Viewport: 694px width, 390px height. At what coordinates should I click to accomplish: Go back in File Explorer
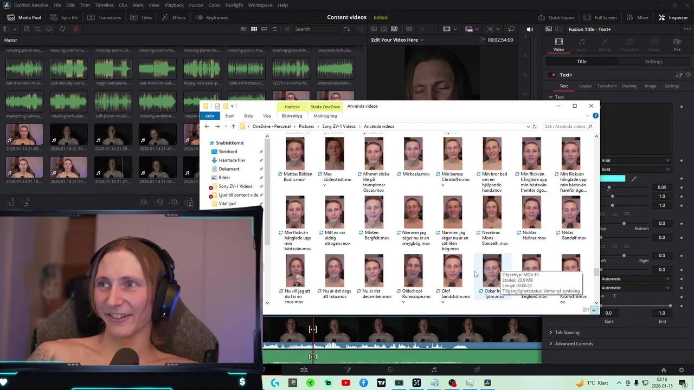[207, 126]
